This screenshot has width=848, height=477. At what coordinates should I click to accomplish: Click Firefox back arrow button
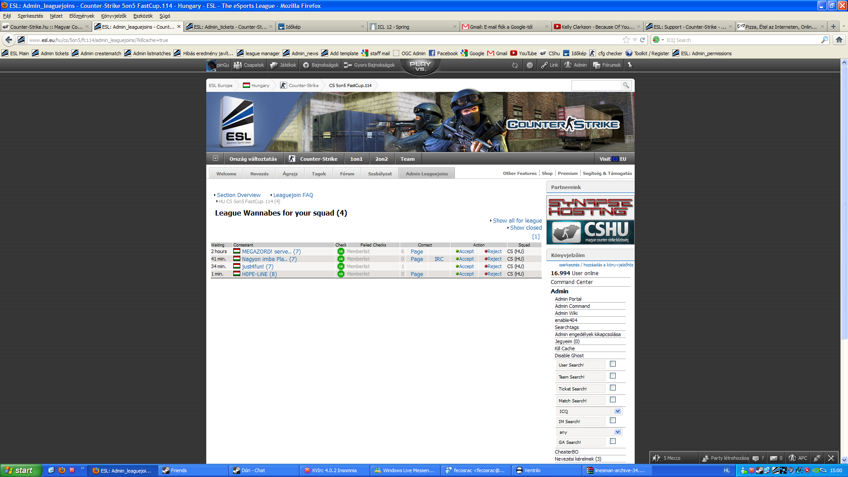[8, 40]
